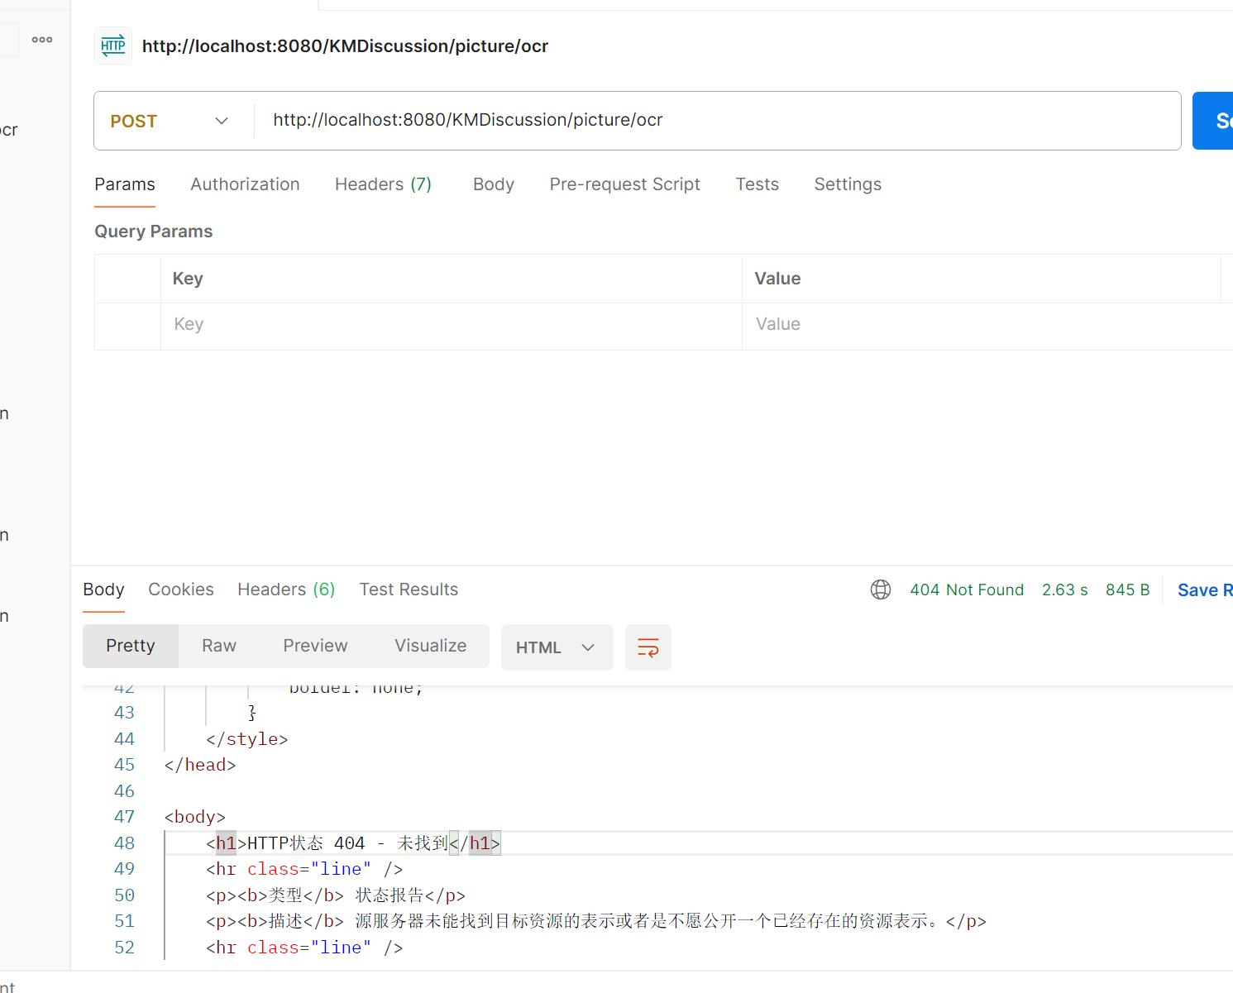
Task: Click the <body> tag on line 47
Action: click(195, 817)
